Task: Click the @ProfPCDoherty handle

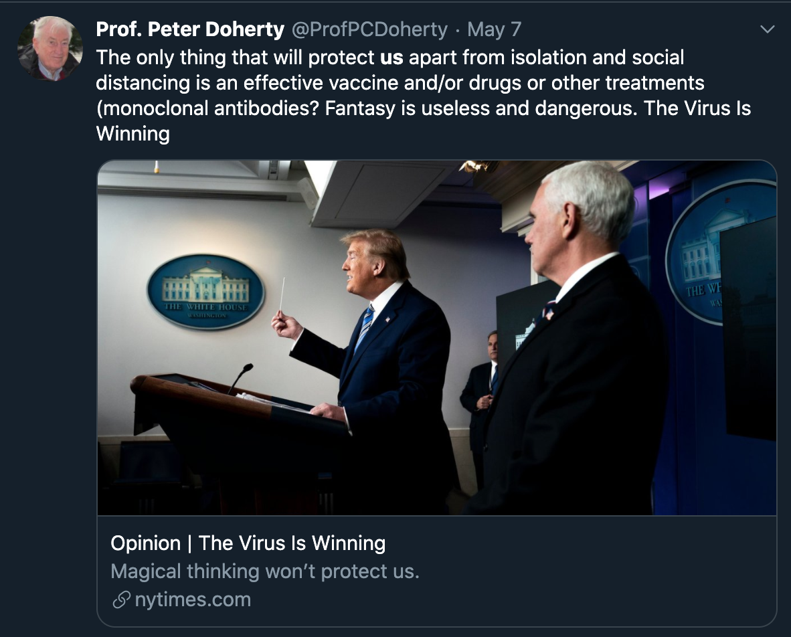Action: (x=369, y=29)
